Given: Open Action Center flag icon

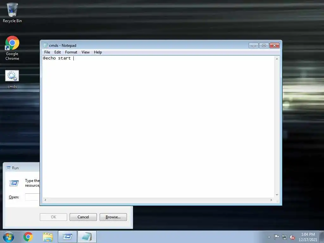Looking at the screenshot, I should (277, 237).
